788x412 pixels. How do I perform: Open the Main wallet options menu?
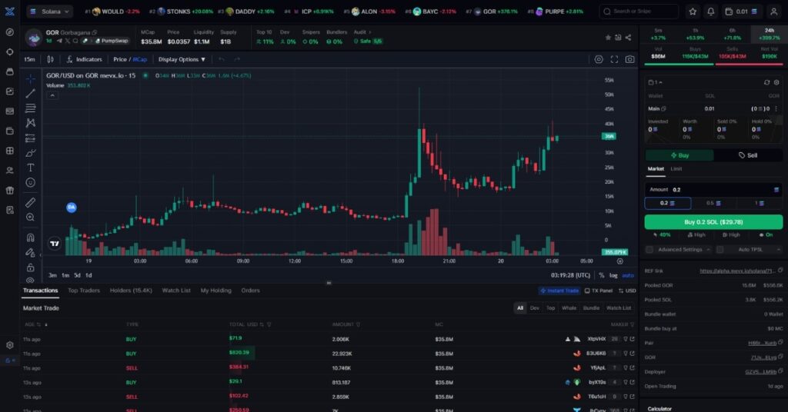click(776, 109)
